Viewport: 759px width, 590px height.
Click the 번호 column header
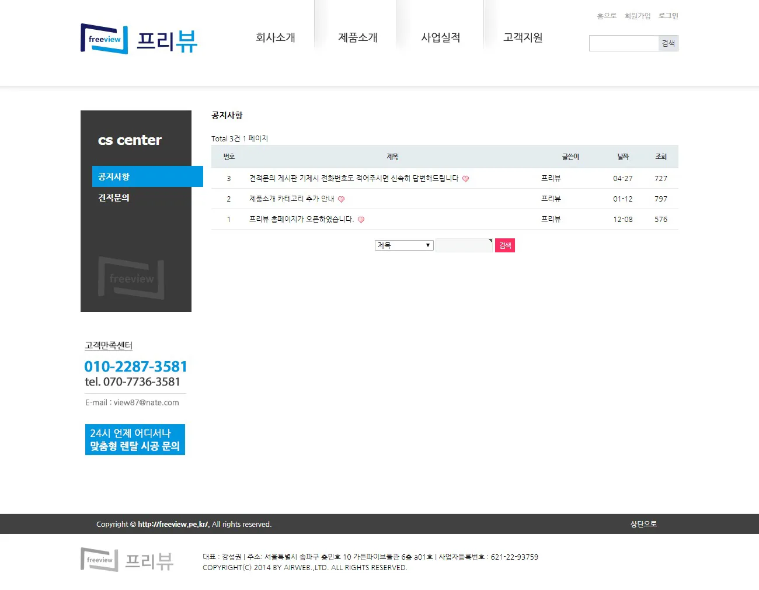(229, 157)
